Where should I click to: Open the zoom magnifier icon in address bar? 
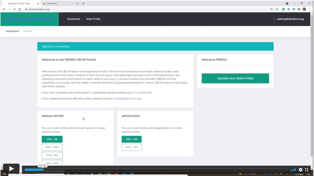(272, 9)
